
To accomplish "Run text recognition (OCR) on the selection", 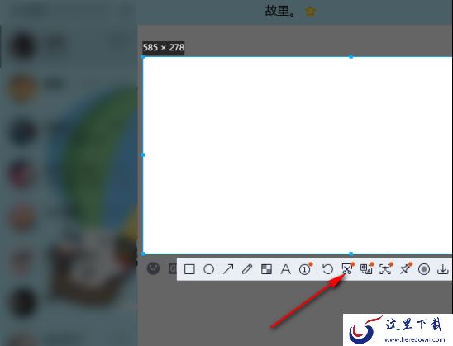I will coord(386,269).
